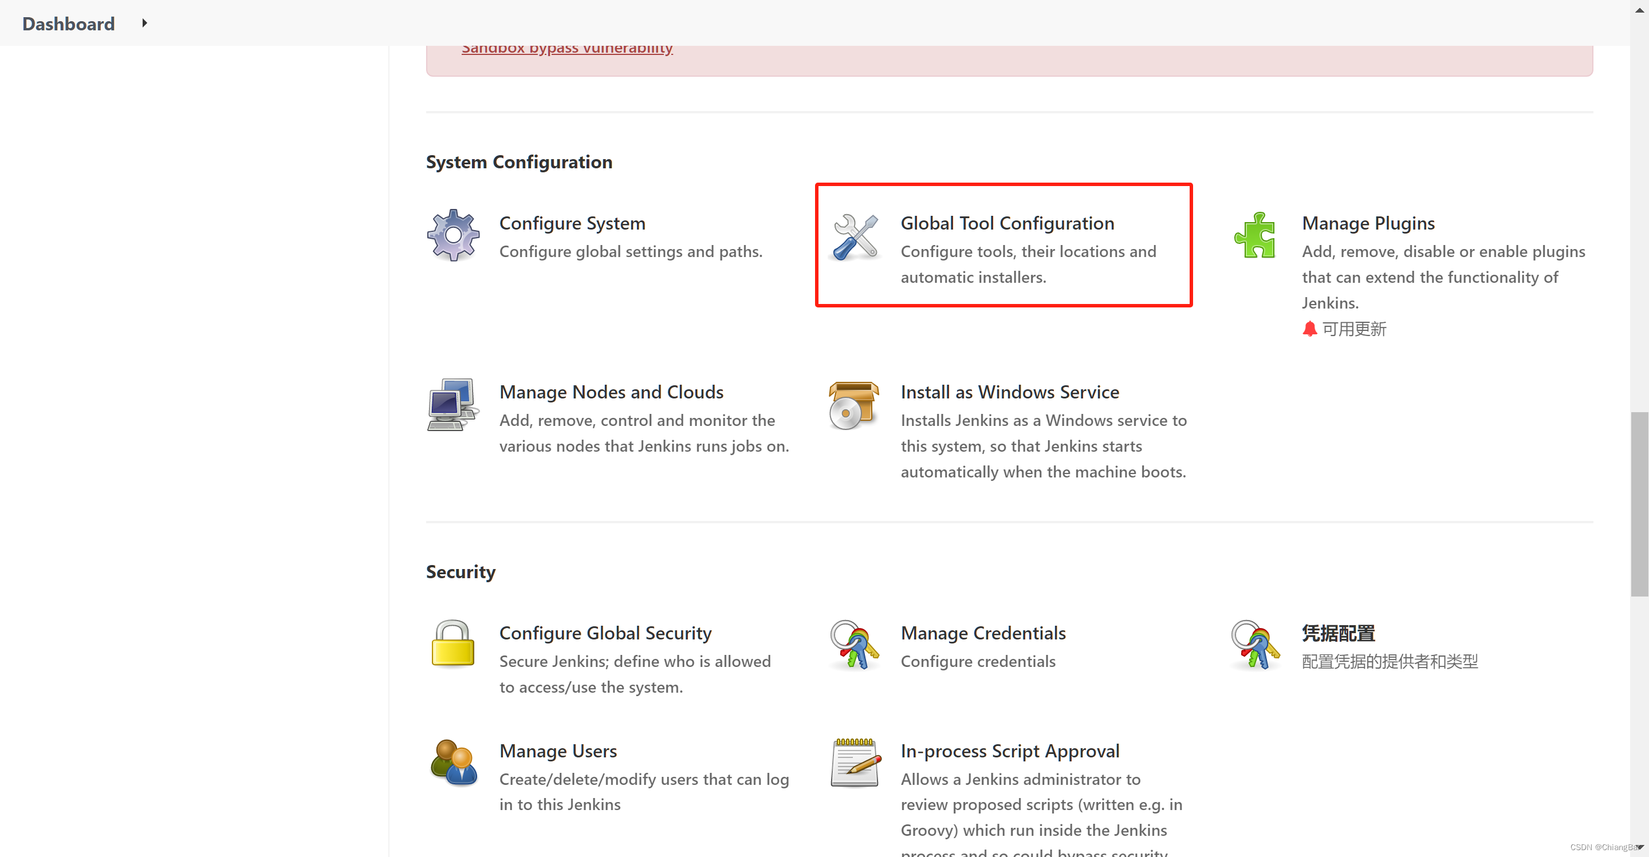
Task: Open In-process Script Approval
Action: 1010,751
